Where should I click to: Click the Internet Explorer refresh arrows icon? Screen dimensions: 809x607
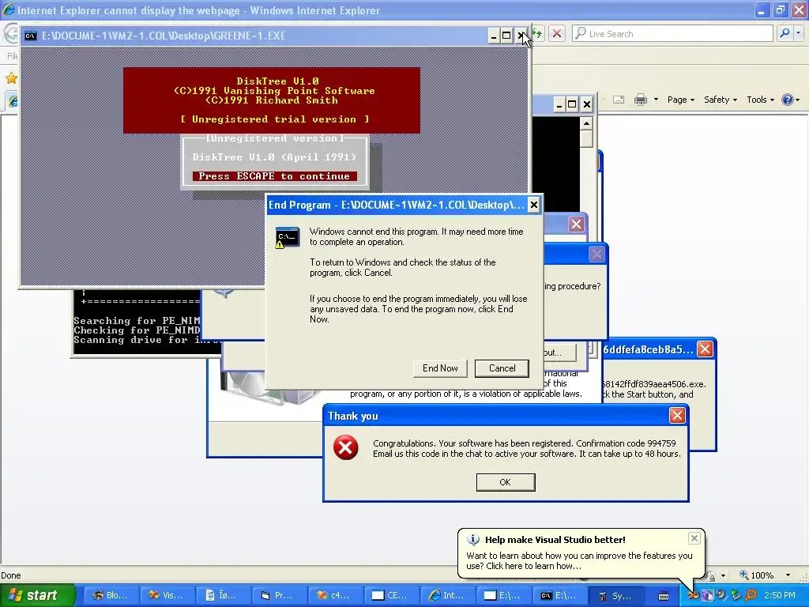(537, 34)
